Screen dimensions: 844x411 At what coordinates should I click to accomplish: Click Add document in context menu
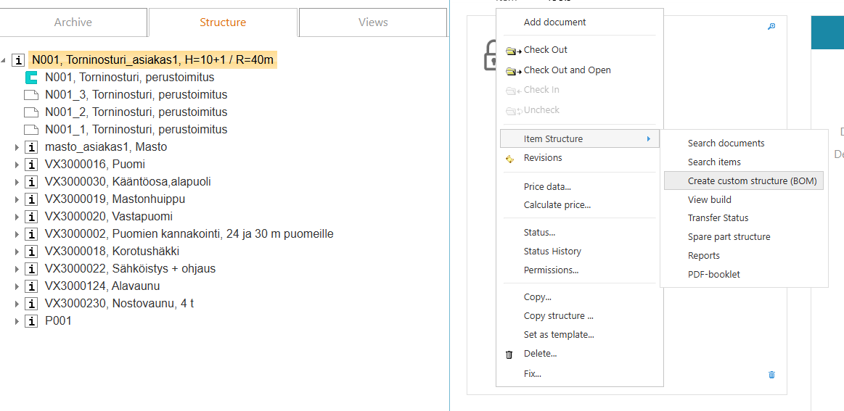[554, 22]
